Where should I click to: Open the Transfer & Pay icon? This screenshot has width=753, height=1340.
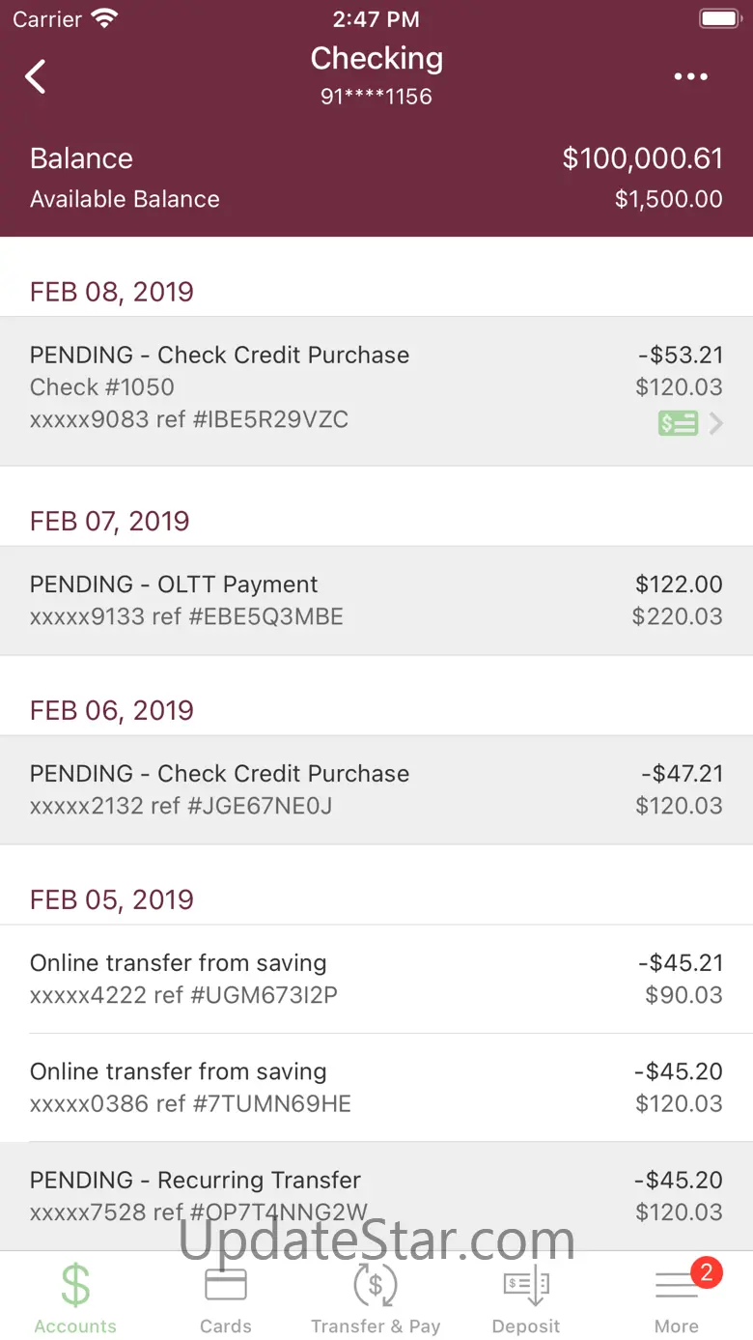(x=376, y=1286)
